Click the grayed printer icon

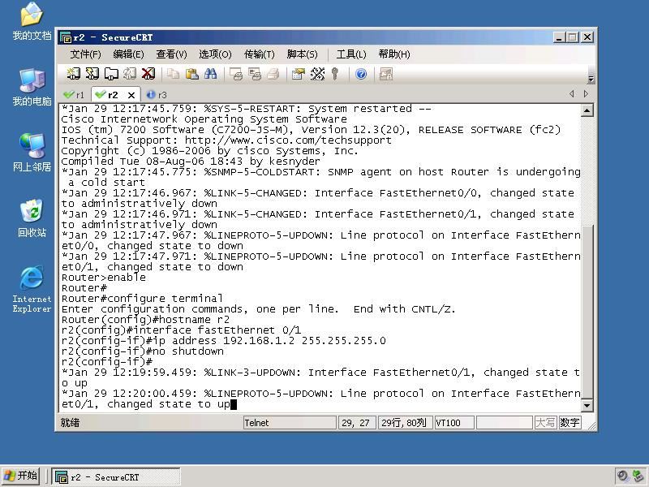click(x=273, y=74)
